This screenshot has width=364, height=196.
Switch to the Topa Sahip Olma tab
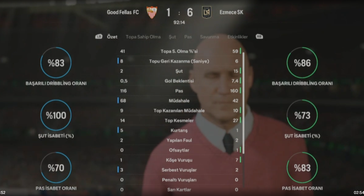143,37
